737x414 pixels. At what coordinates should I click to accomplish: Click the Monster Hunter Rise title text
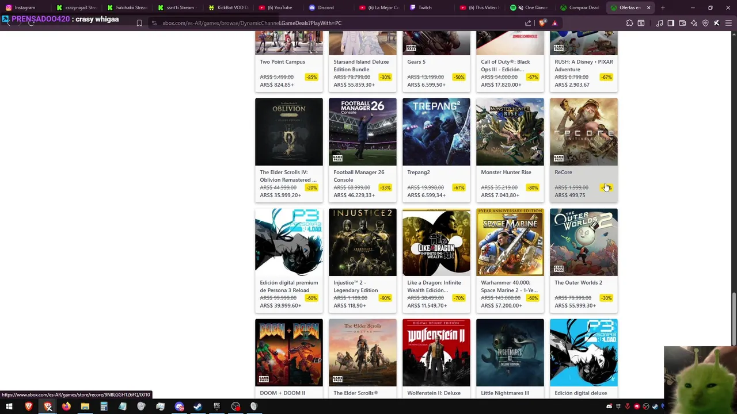[506, 172]
